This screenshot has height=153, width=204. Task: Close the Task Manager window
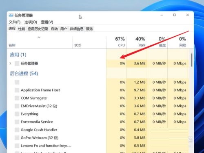tap(187, 15)
